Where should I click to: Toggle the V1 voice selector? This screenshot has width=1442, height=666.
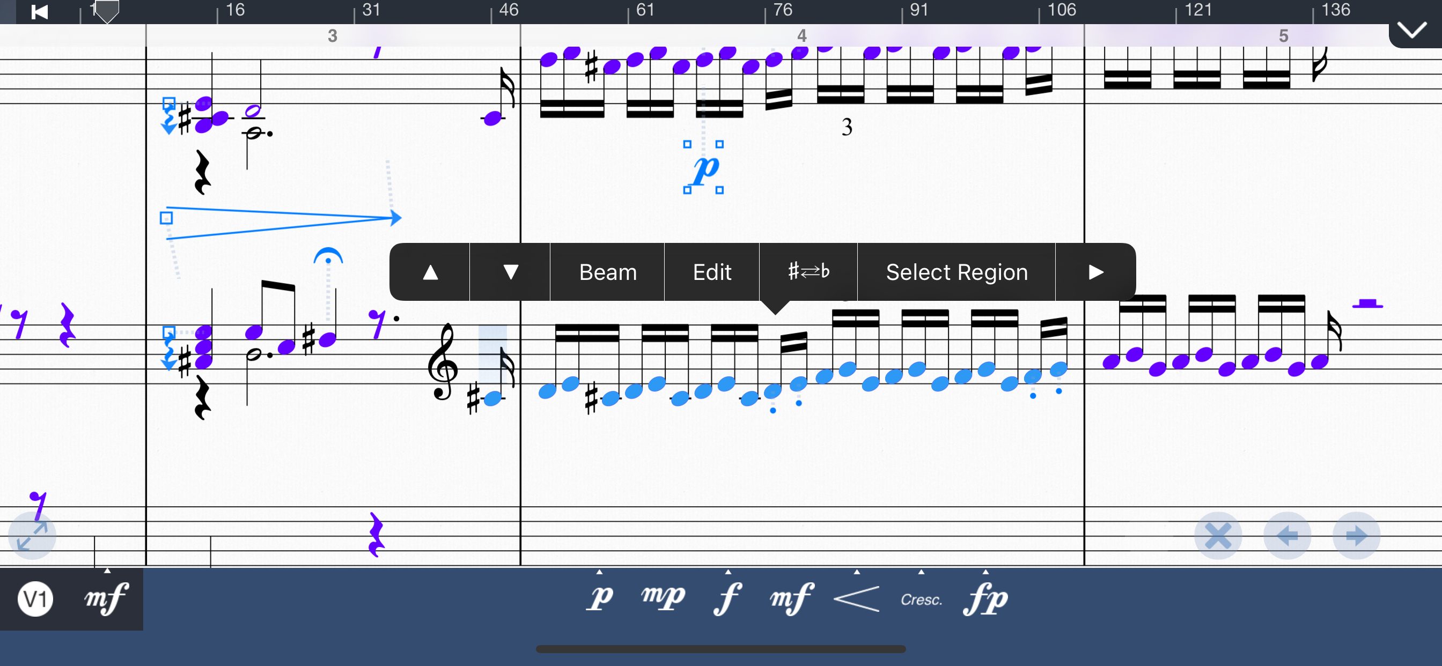point(35,599)
